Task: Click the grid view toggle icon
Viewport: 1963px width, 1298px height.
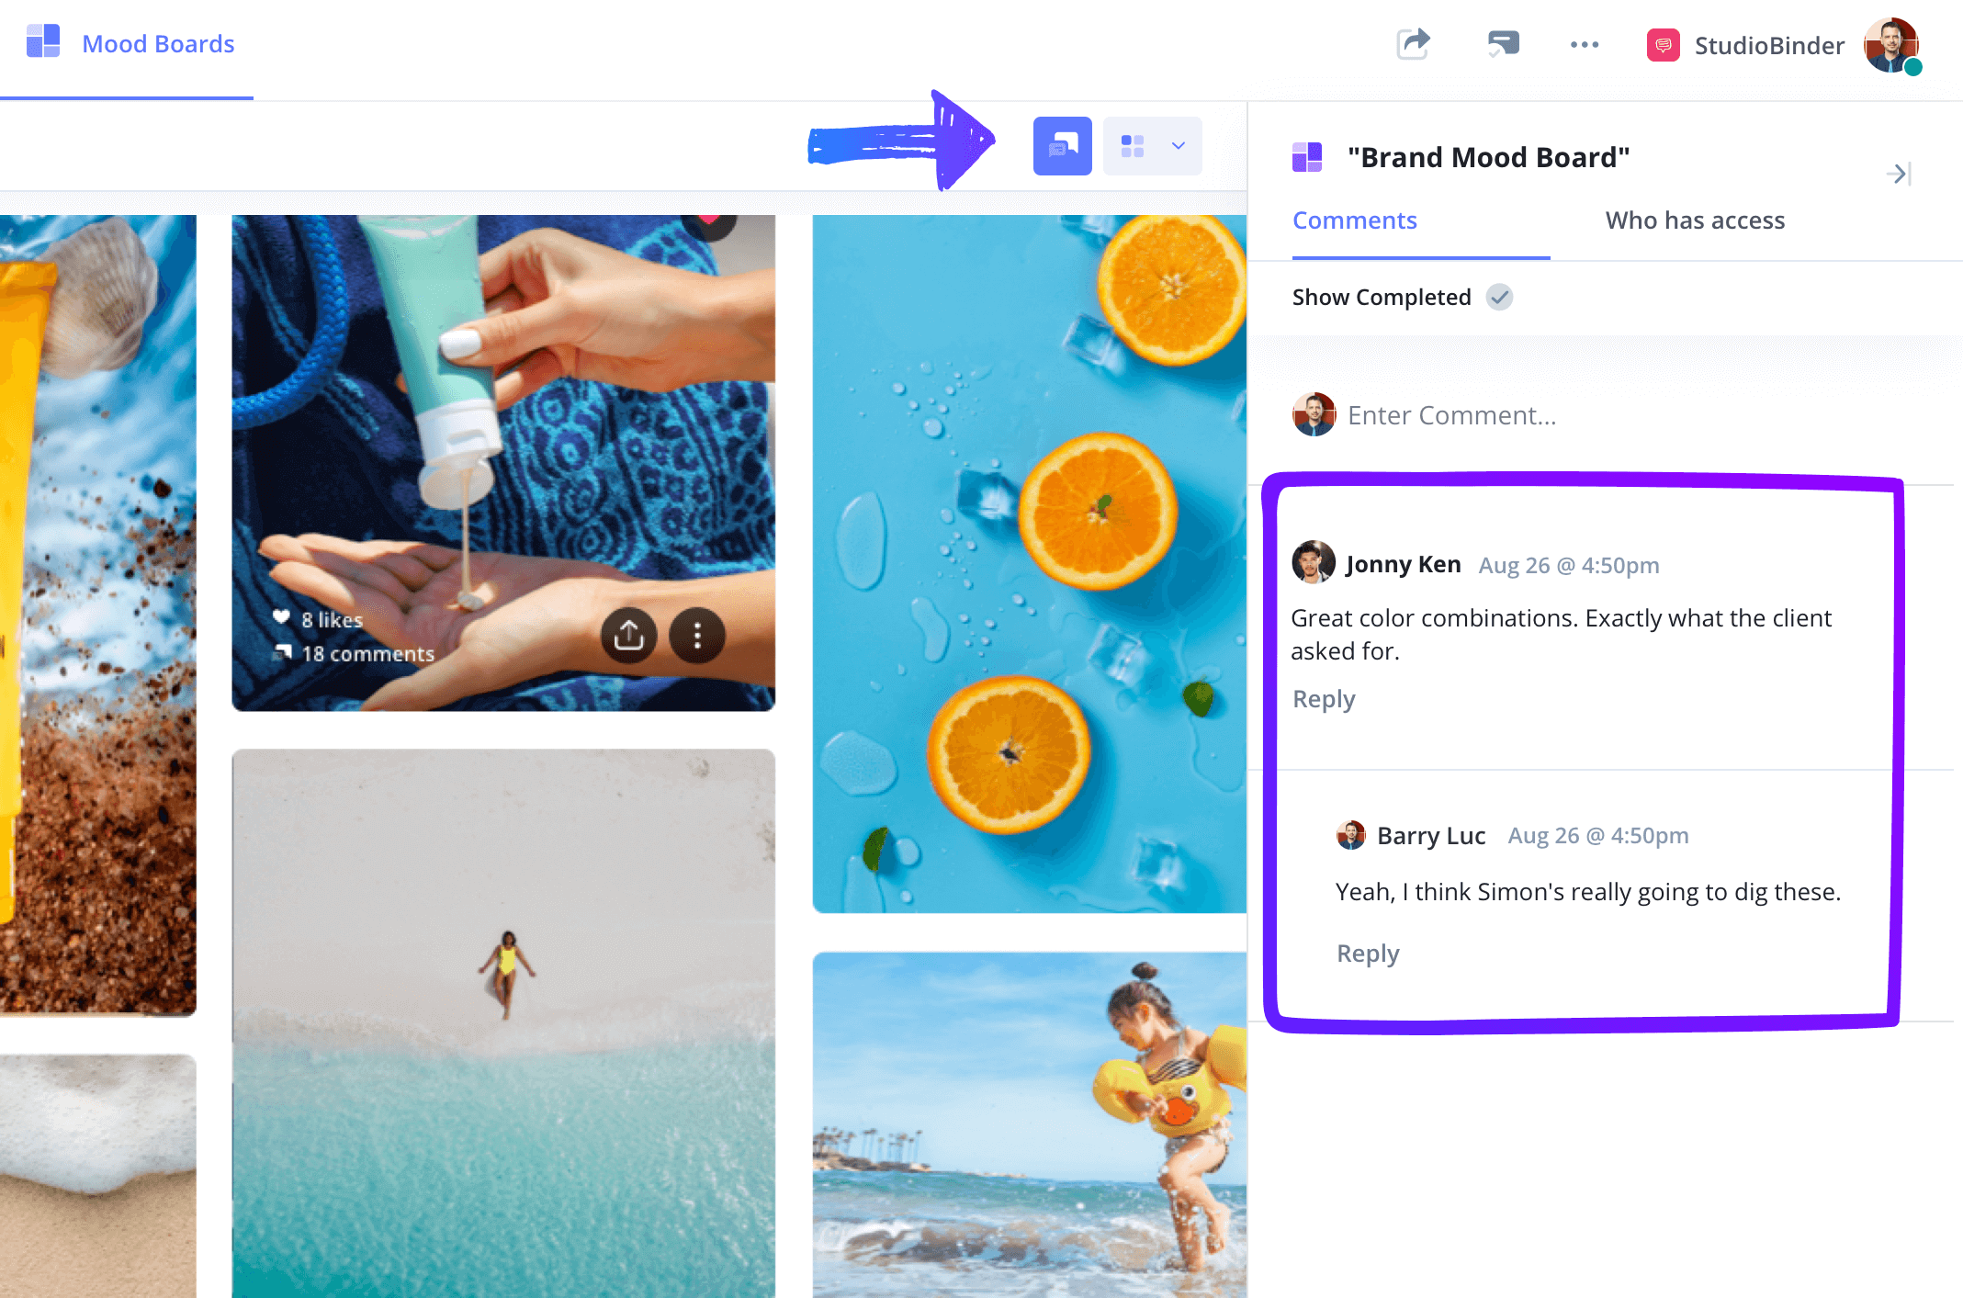Action: (1133, 145)
